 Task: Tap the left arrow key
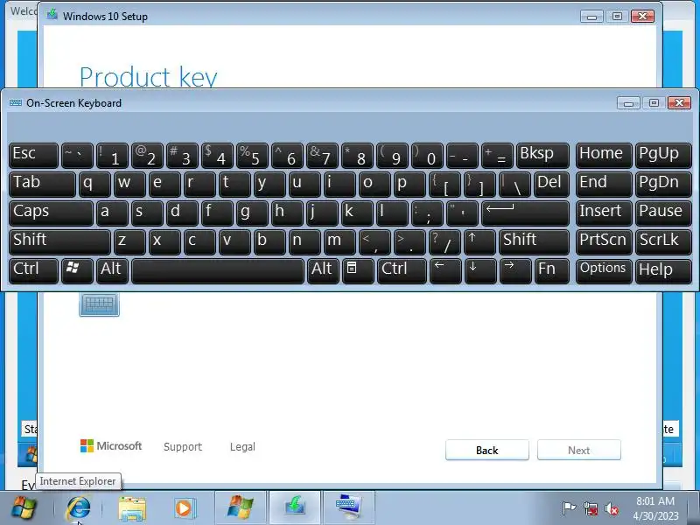pos(445,270)
